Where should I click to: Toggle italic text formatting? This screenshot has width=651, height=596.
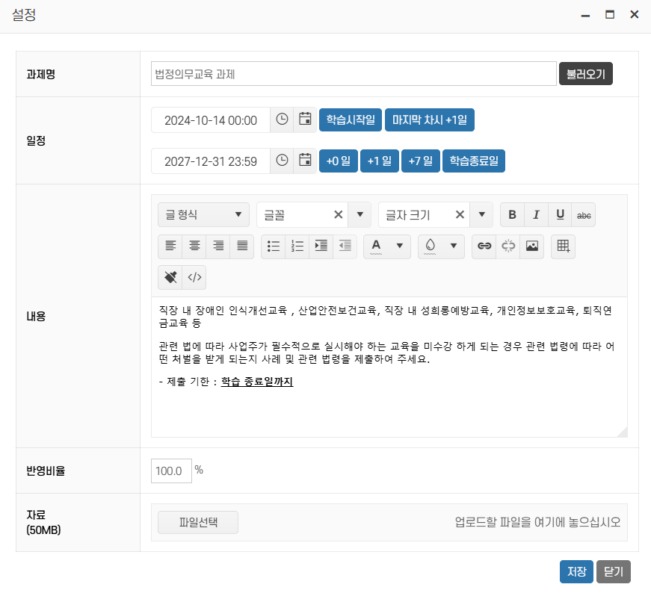click(x=536, y=215)
